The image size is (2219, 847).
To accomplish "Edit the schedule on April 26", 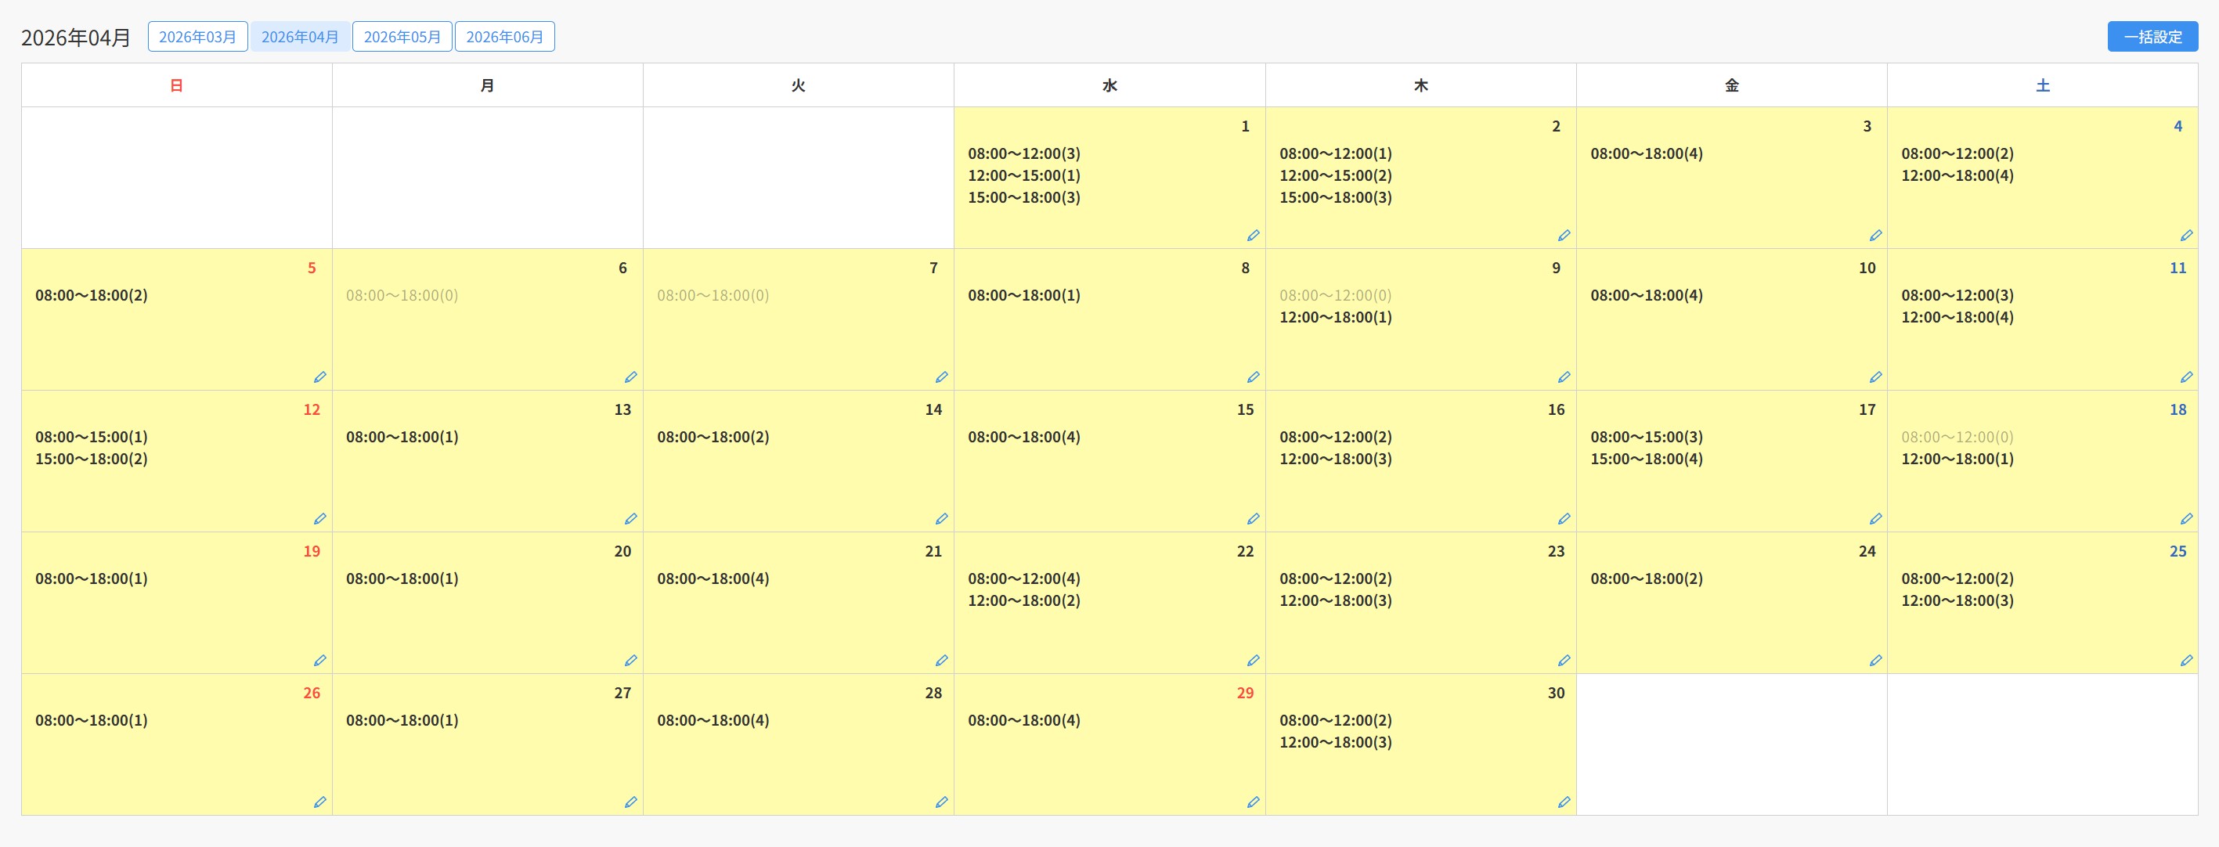I will [319, 802].
